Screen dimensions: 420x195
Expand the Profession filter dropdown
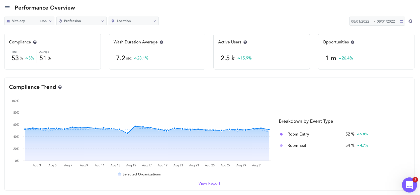pos(81,21)
